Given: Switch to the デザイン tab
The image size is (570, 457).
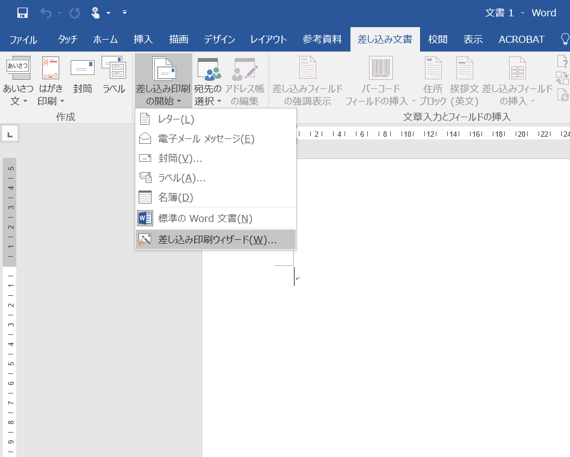Looking at the screenshot, I should (x=219, y=39).
